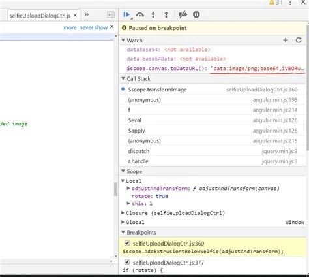Screen dimensions: 309x277
Task: Click the $scope.AddExtrusiontBelowSelfie breakpoint line
Action: point(203,252)
